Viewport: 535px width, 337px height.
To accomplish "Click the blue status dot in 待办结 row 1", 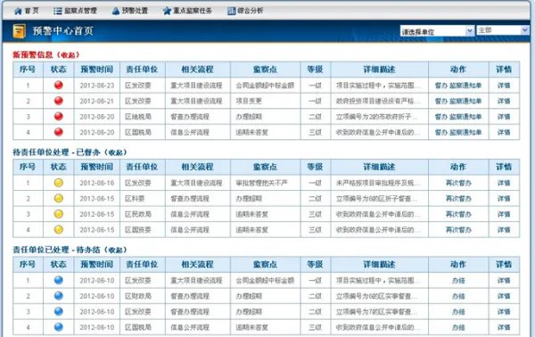I will [x=59, y=280].
